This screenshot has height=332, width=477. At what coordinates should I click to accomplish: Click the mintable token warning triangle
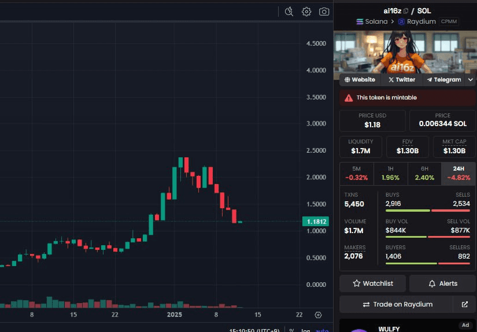pos(349,98)
